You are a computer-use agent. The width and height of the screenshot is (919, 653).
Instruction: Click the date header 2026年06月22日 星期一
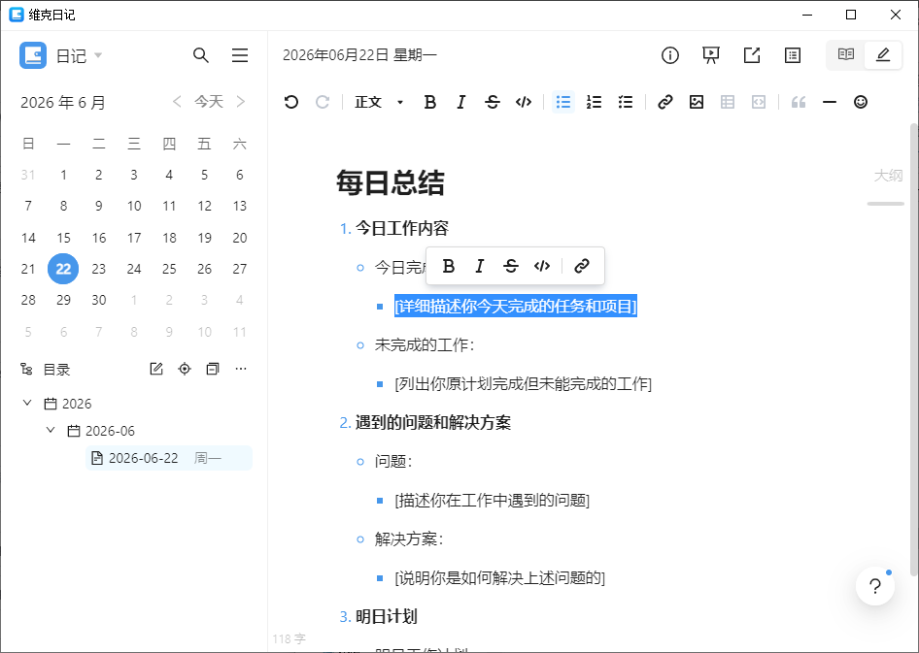point(359,55)
